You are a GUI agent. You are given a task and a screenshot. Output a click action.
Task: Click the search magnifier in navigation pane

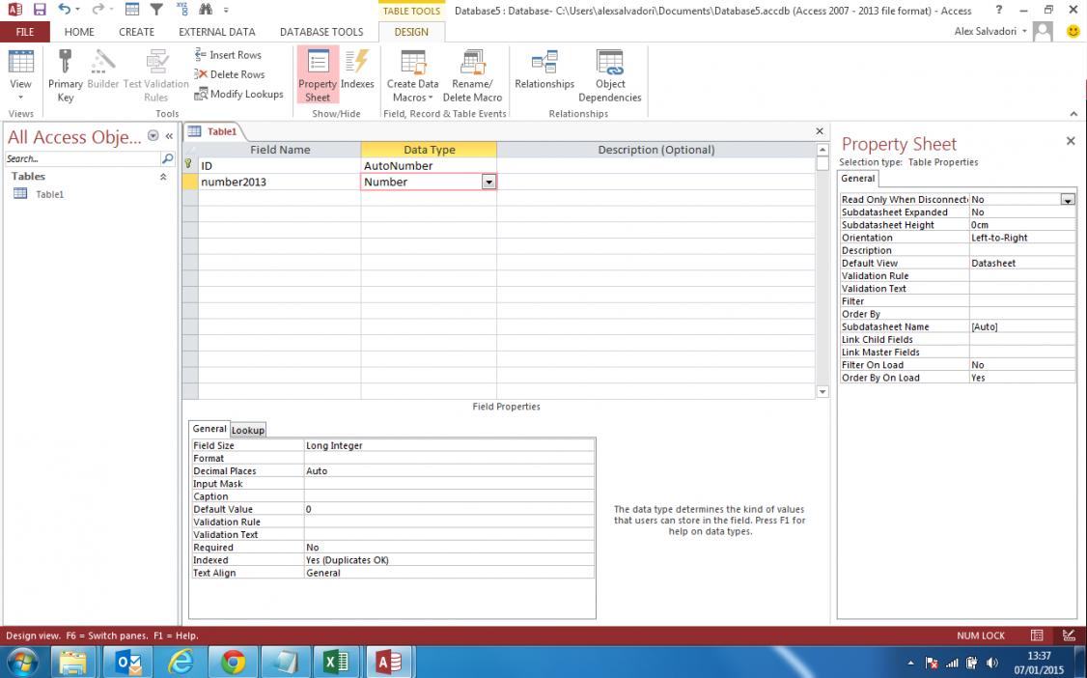tap(168, 158)
